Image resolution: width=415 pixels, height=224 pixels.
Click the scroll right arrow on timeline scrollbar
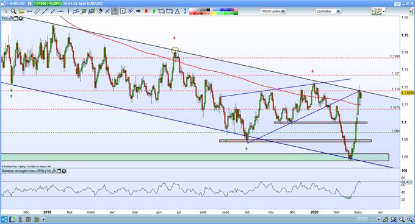pos(379,220)
